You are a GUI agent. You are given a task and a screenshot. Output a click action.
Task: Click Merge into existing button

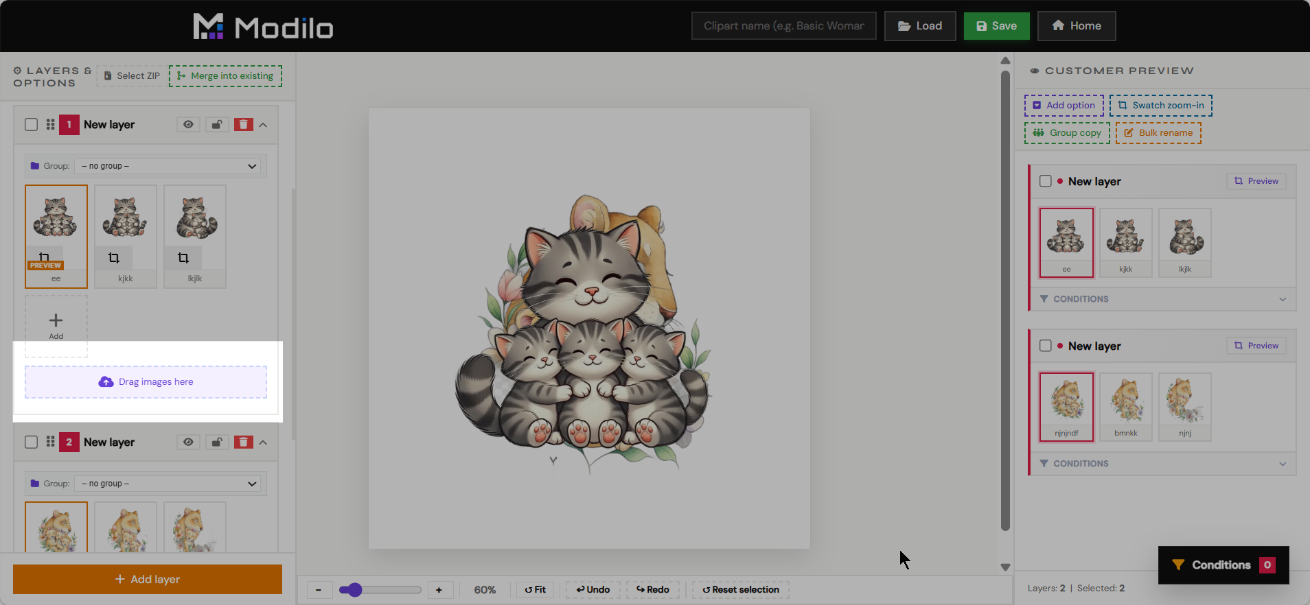pos(225,76)
